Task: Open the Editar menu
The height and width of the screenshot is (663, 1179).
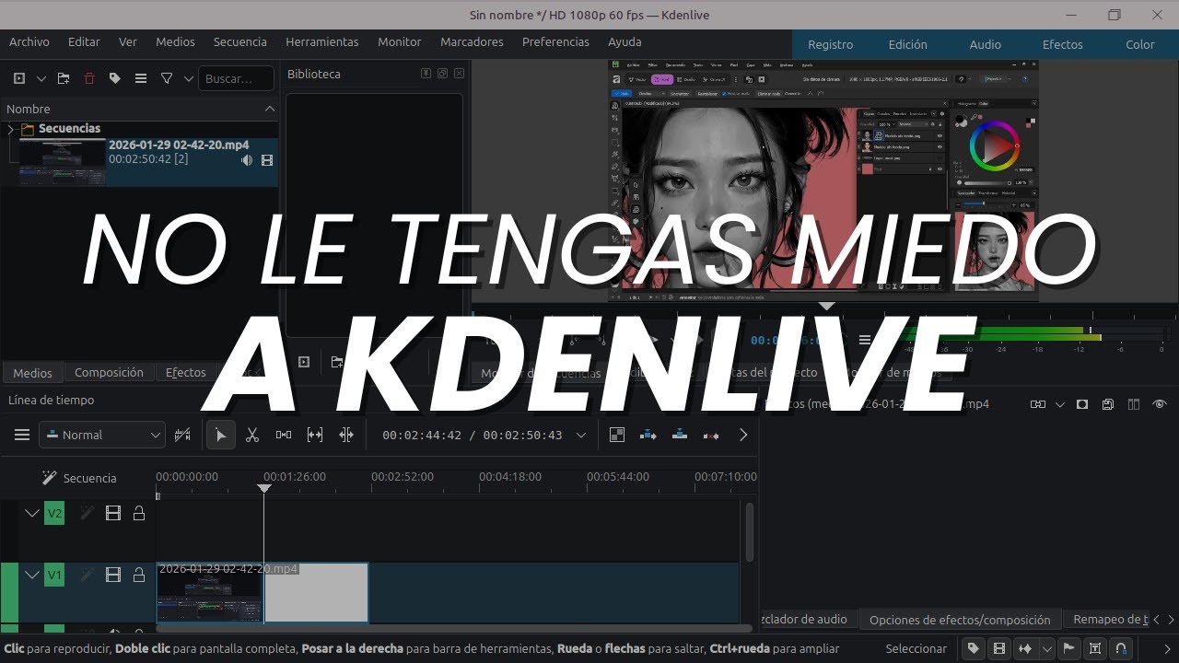Action: (84, 42)
